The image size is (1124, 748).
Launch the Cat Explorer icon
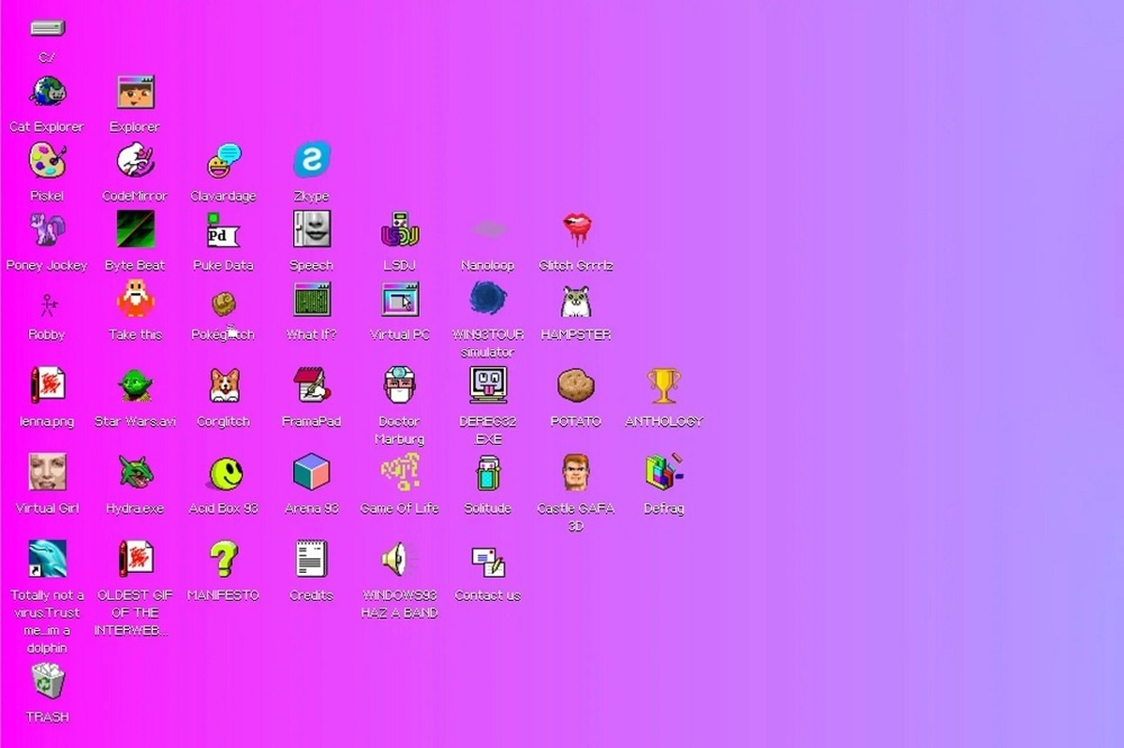tap(47, 94)
